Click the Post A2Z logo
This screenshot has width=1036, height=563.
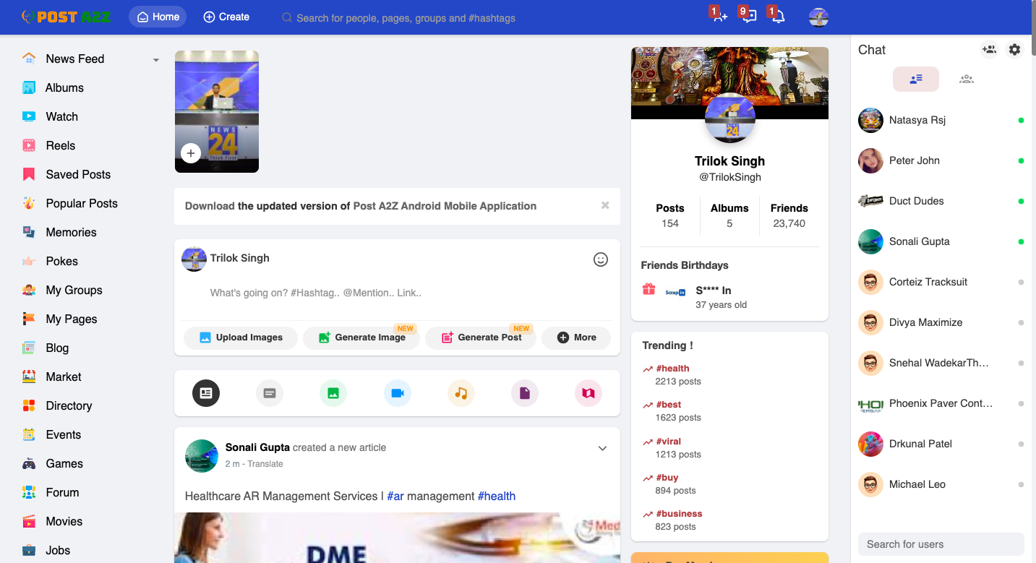tap(66, 17)
